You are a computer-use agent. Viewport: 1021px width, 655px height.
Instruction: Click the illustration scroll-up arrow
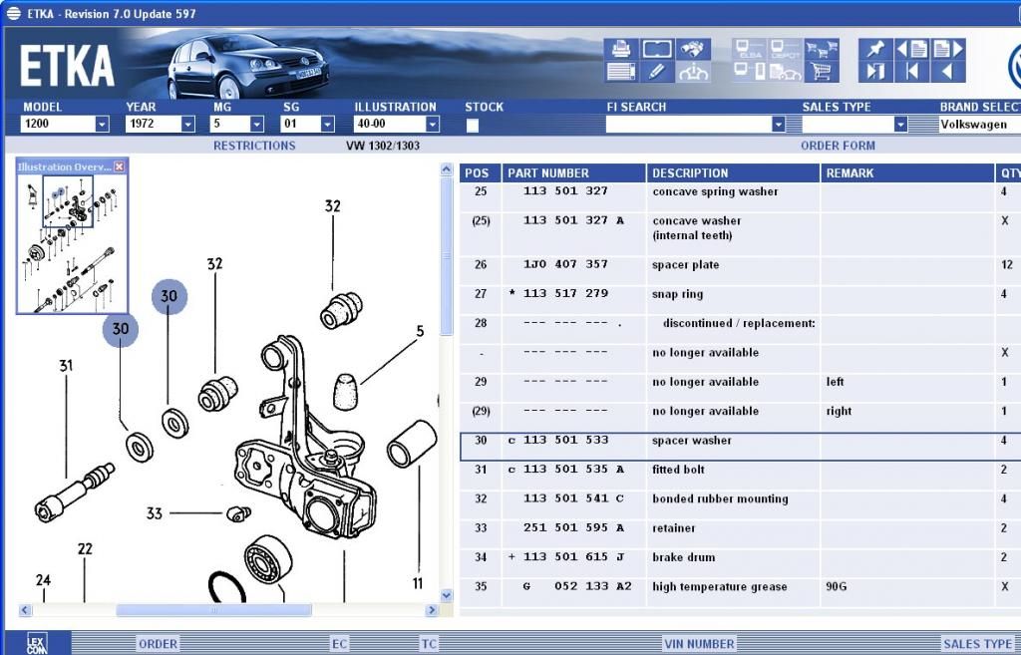[x=446, y=169]
